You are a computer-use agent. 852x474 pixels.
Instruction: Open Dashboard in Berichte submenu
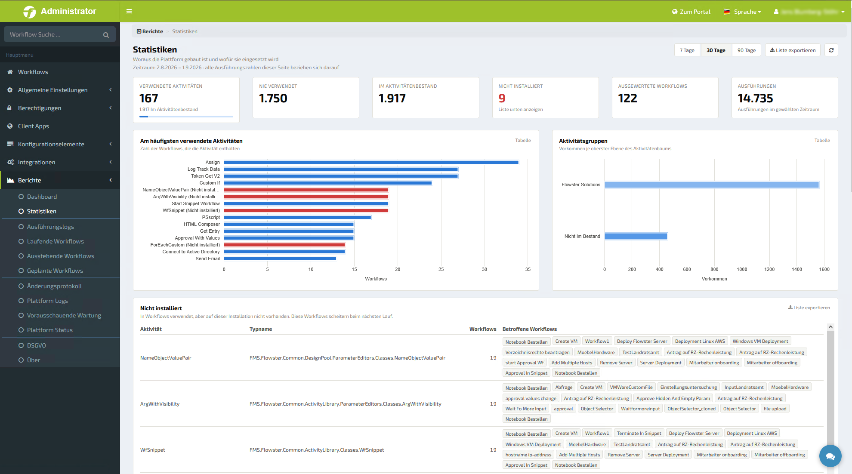pos(42,197)
